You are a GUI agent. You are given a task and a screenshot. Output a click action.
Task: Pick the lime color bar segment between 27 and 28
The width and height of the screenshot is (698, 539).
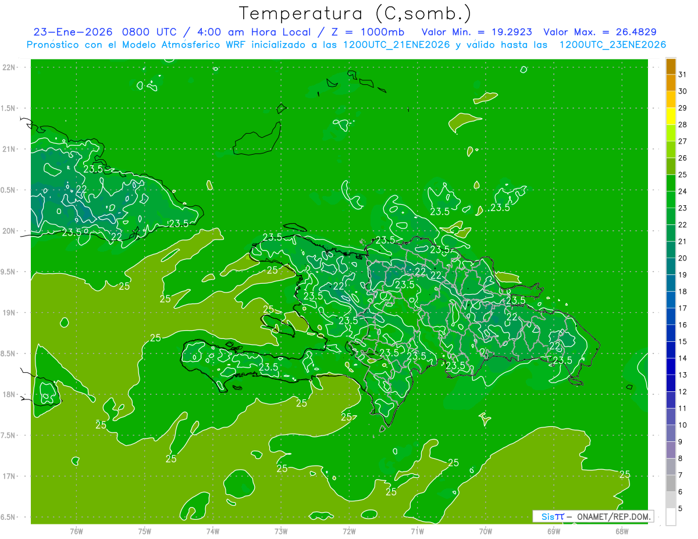(671, 133)
